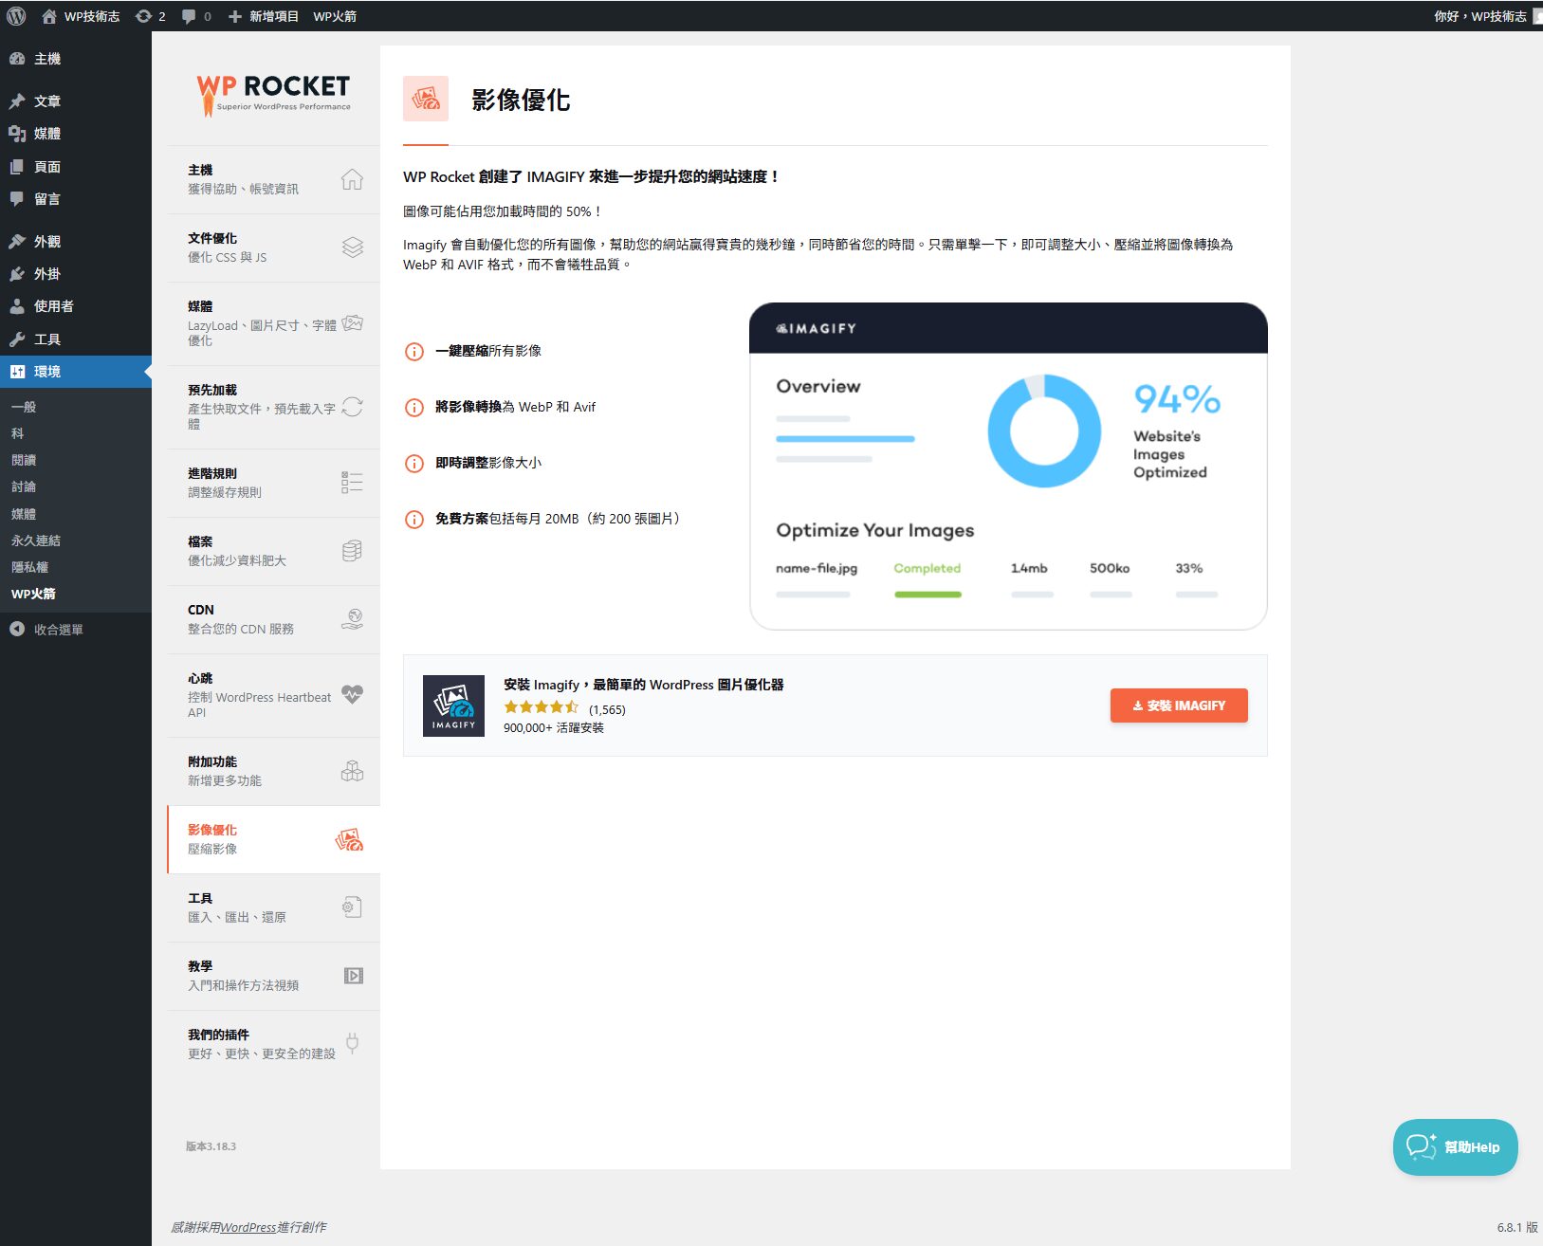Image resolution: width=1543 pixels, height=1246 pixels.
Task: Open the 一般 settings submenu
Action: [x=24, y=407]
